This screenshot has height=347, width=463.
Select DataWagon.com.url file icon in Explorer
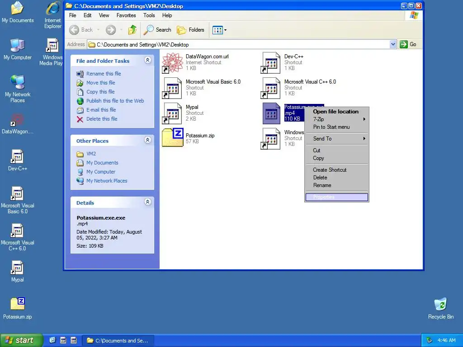(x=172, y=62)
